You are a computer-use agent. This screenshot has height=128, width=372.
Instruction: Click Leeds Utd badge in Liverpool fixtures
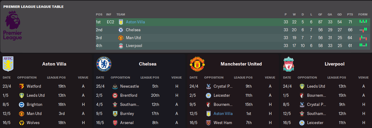click(302, 86)
